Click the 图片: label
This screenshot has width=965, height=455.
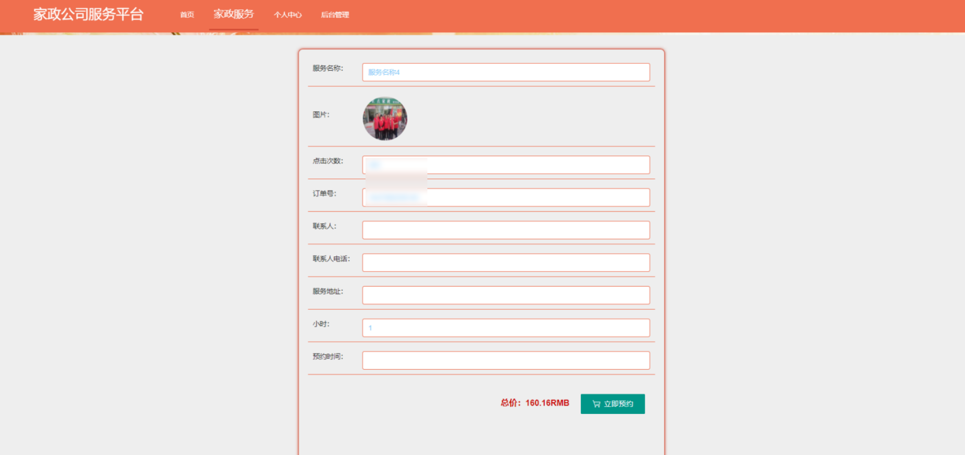coord(321,115)
